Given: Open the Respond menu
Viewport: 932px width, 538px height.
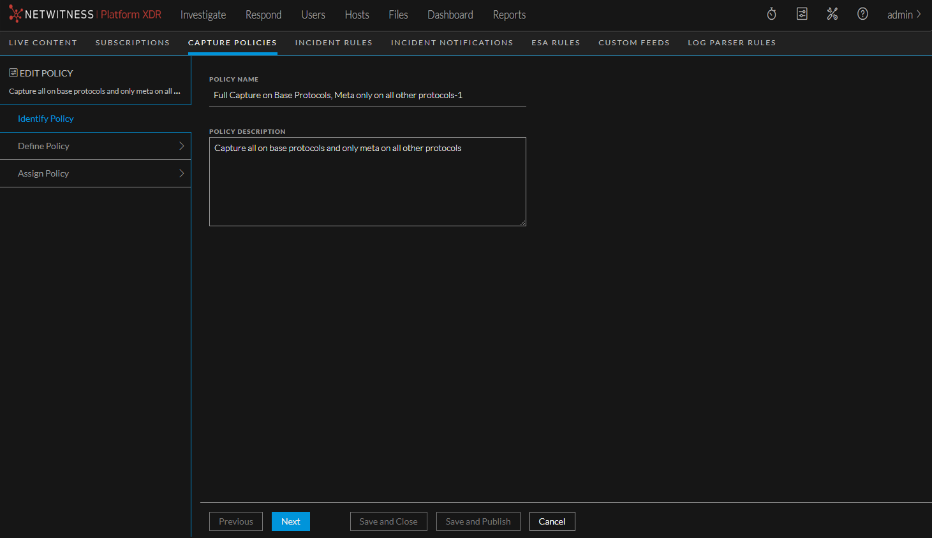Looking at the screenshot, I should click(263, 15).
